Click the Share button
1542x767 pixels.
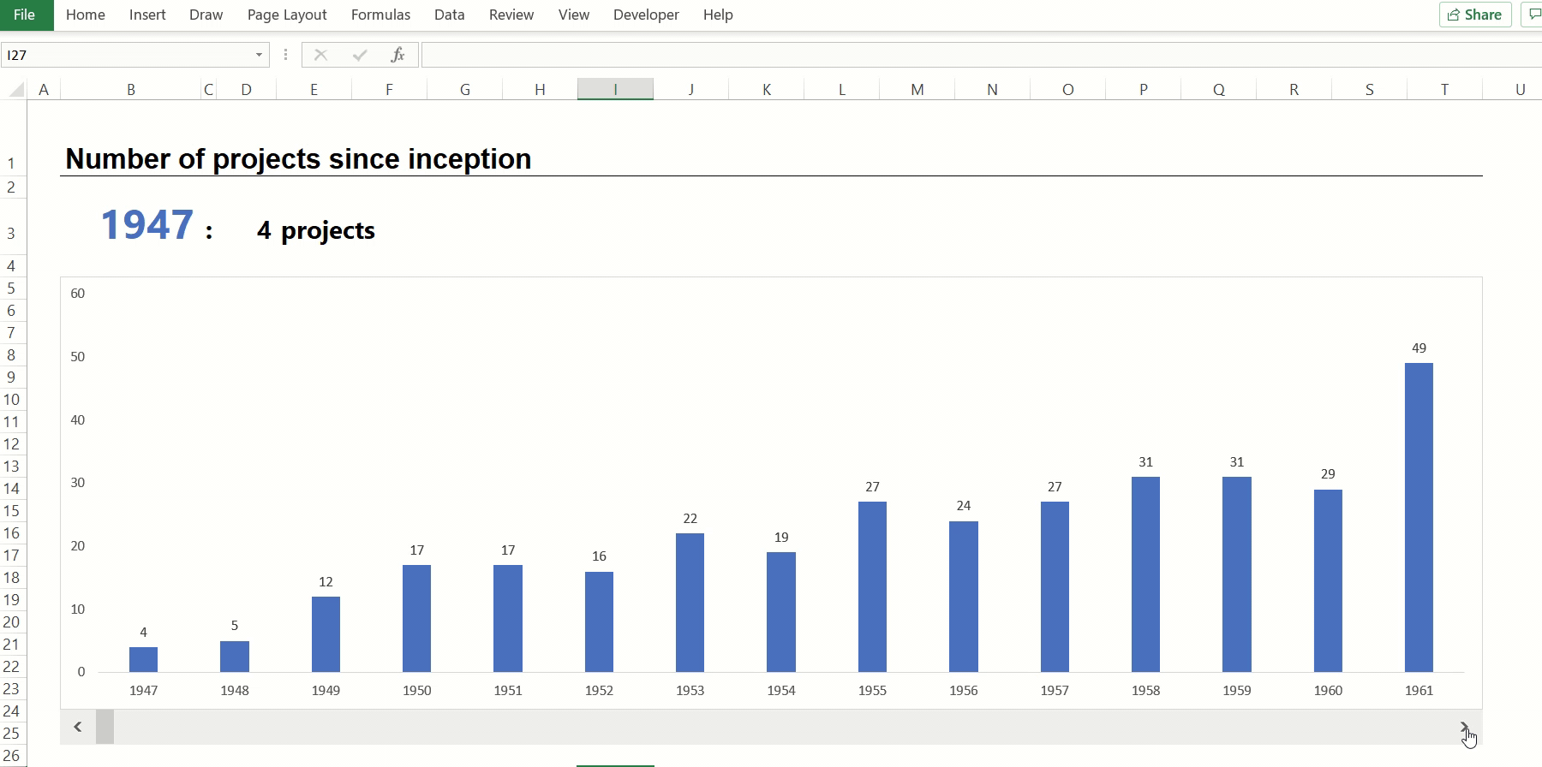(1475, 15)
